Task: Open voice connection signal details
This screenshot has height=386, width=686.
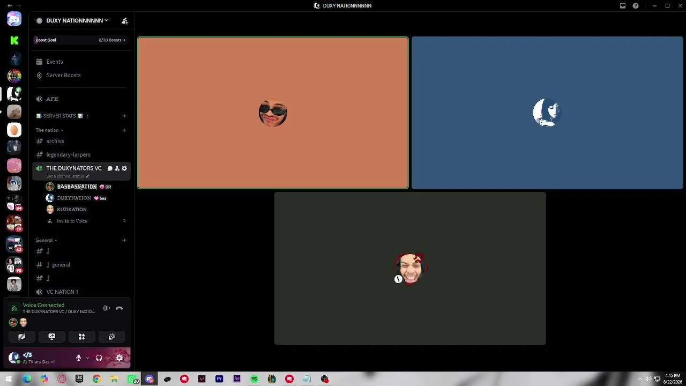Action: [14, 308]
